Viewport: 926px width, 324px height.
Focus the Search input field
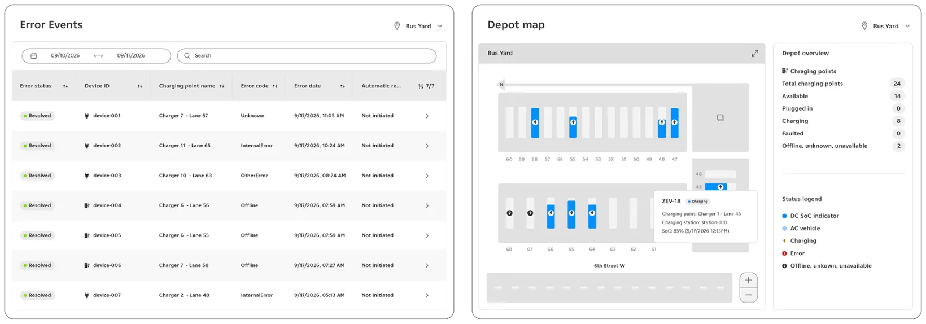click(x=307, y=56)
